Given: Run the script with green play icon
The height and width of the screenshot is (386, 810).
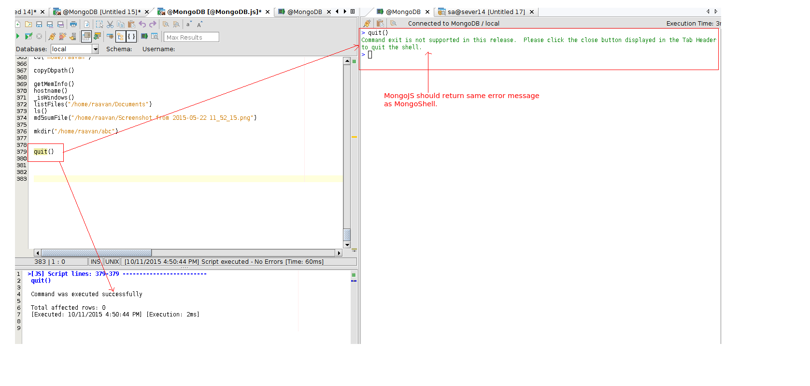Looking at the screenshot, I should point(18,36).
